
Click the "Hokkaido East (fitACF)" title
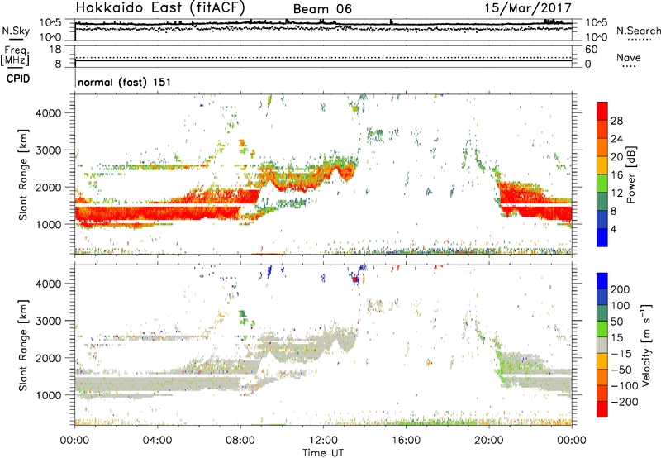pyautogui.click(x=160, y=7)
